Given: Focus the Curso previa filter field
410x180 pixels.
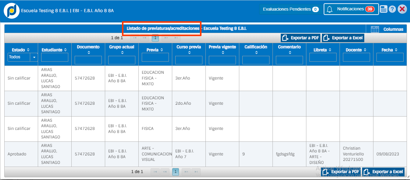Looking at the screenshot, I should click(x=189, y=60).
